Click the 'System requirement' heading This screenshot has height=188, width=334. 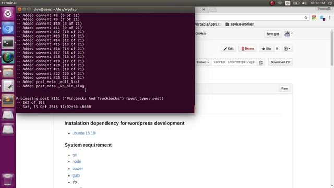(x=88, y=145)
